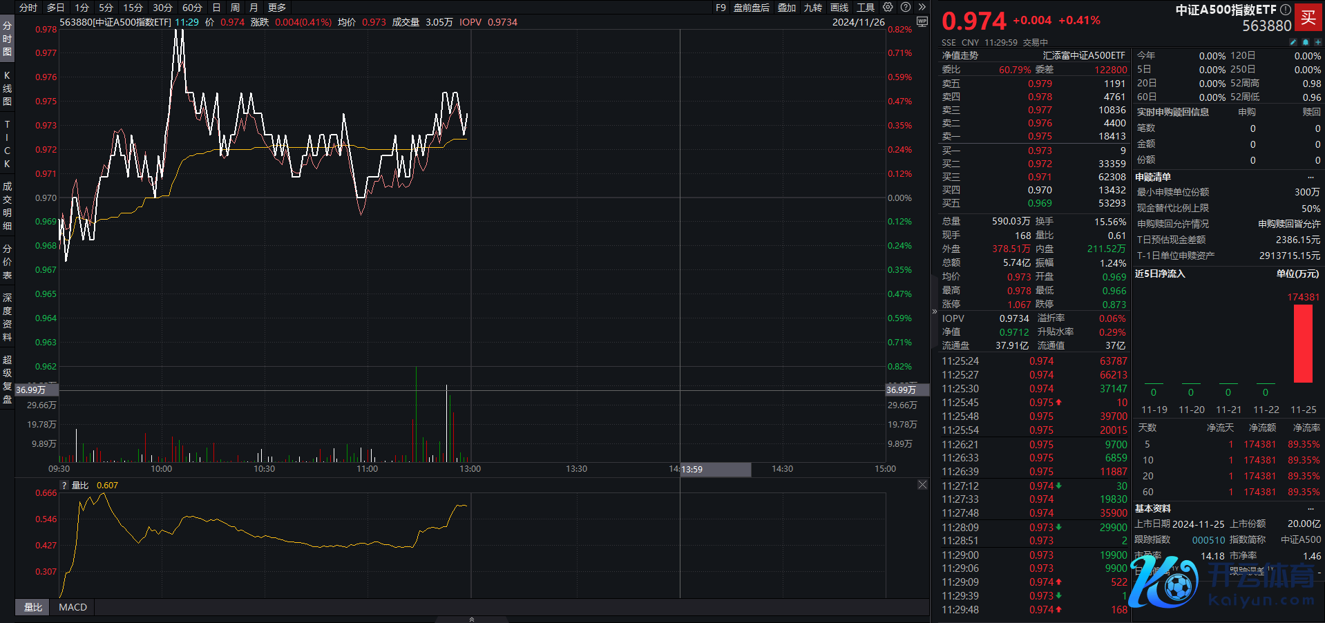Image resolution: width=1325 pixels, height=623 pixels.
Task: Select the 15分 timeframe tab
Action: pos(133,8)
